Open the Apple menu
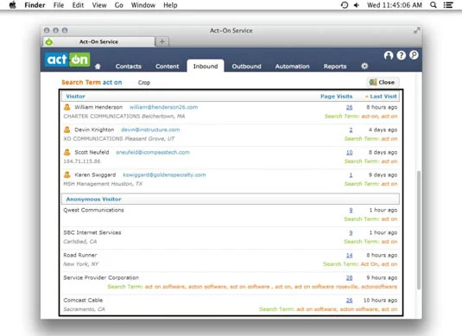This screenshot has width=462, height=336. (x=13, y=5)
